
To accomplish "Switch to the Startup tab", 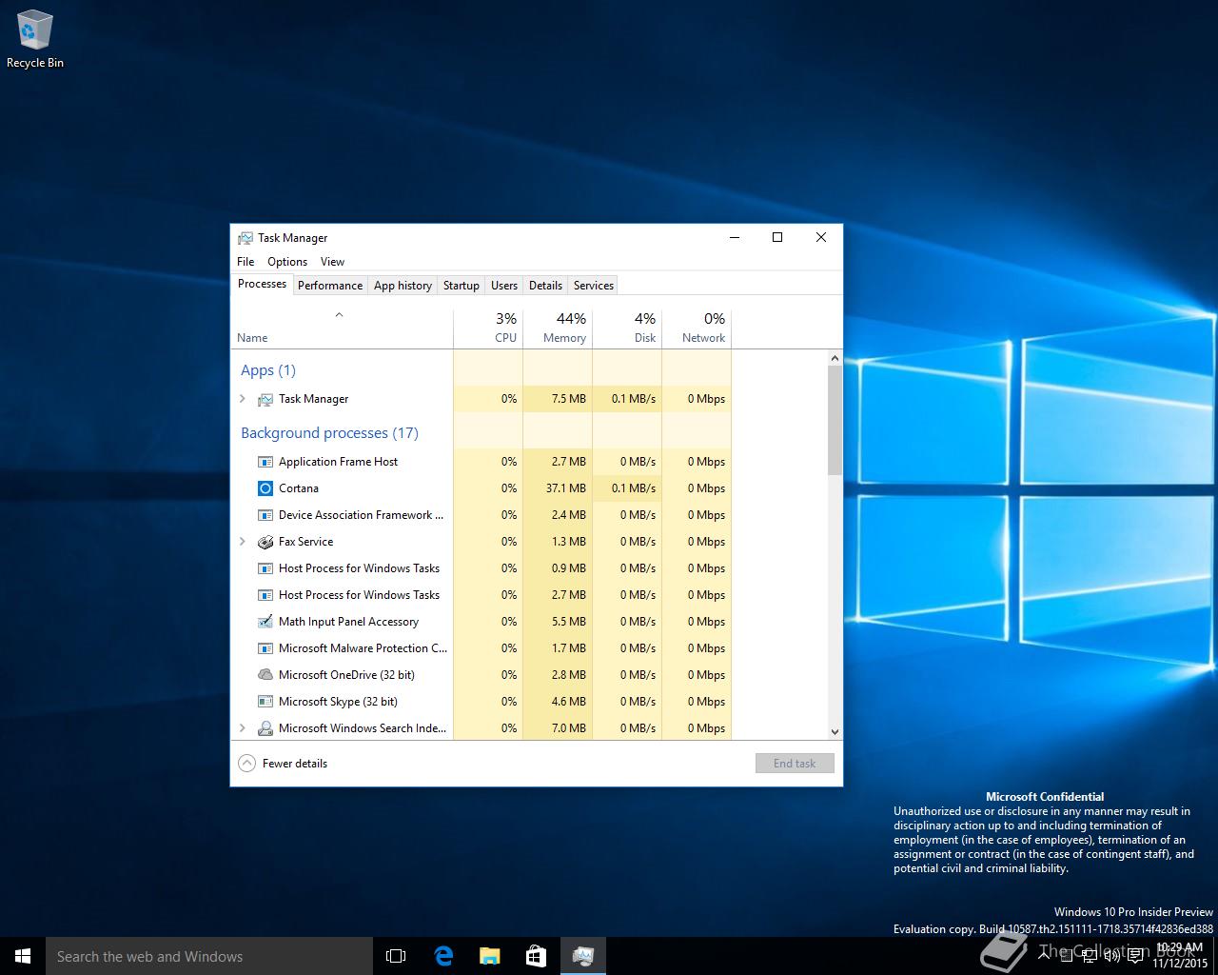I will click(x=462, y=286).
